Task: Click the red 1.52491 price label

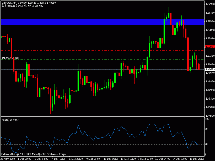Action: pos(210,47)
